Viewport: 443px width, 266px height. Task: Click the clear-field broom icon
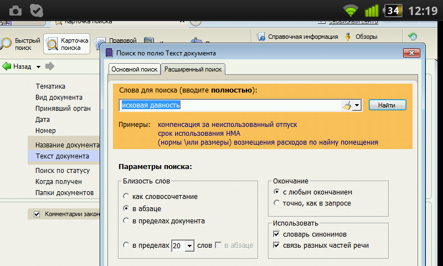(347, 105)
